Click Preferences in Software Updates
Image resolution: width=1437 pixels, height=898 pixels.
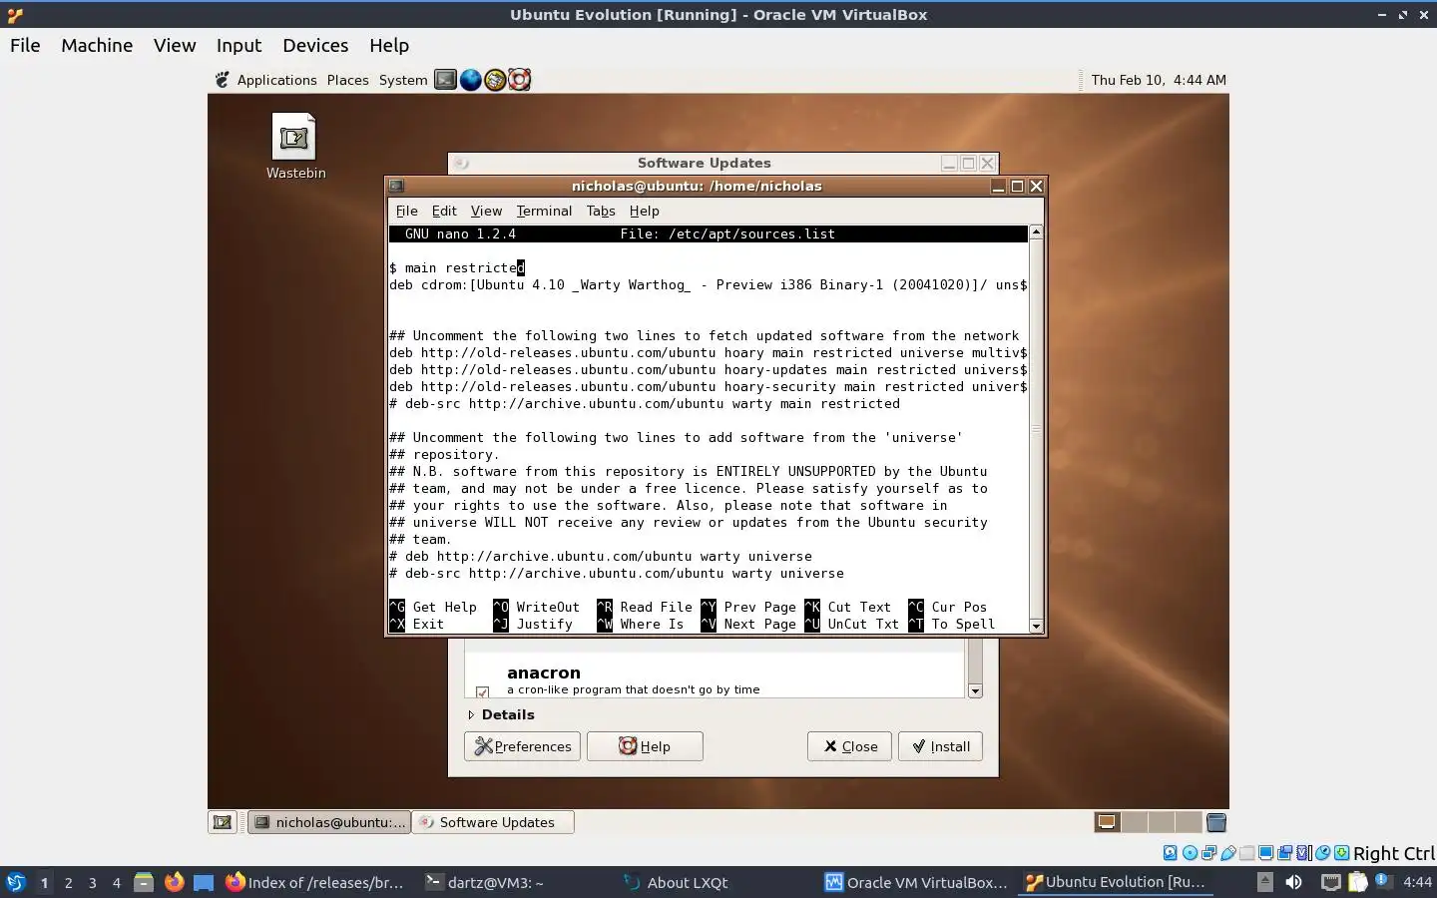[522, 746]
